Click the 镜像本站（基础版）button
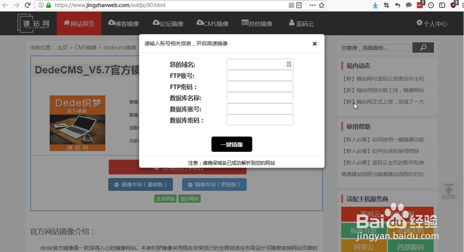The image size is (464, 252). tap(141, 185)
